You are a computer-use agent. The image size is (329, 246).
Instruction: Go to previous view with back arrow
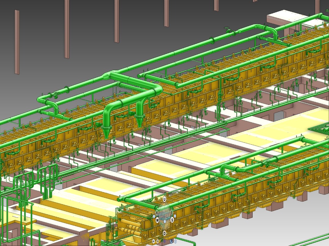(154, 241)
